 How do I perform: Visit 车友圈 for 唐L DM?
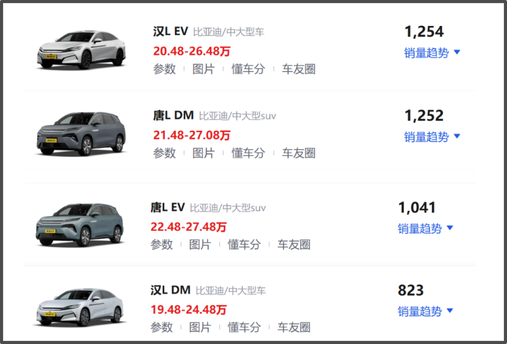coord(298,153)
